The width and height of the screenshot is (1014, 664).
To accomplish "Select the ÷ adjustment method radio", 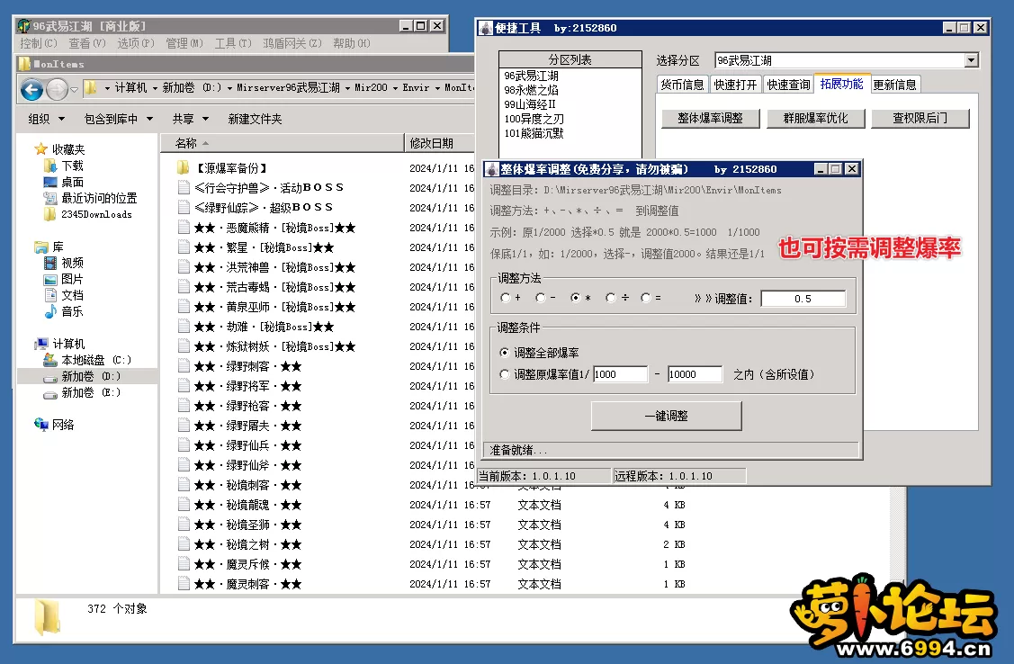I will click(610, 298).
